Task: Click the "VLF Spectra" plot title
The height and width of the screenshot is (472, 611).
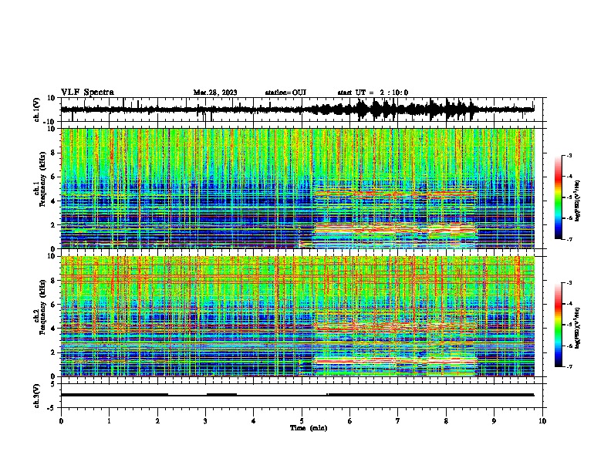Action: 87,93
